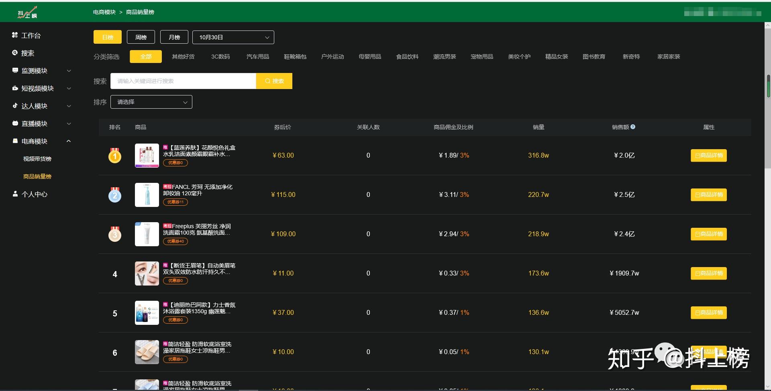This screenshot has height=391, width=771.
Task: Expand the 直播模块 chevron
Action: 69,124
